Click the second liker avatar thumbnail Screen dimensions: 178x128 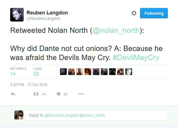(x=72, y=72)
